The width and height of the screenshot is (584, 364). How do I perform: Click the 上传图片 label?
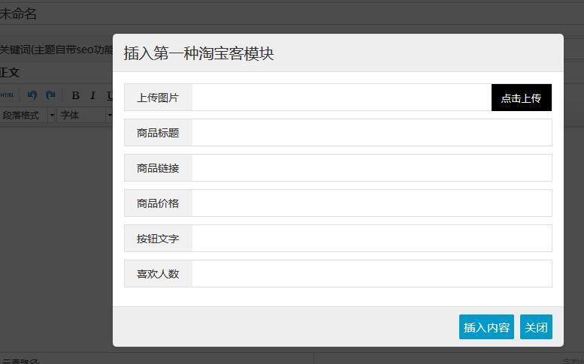[x=158, y=98]
